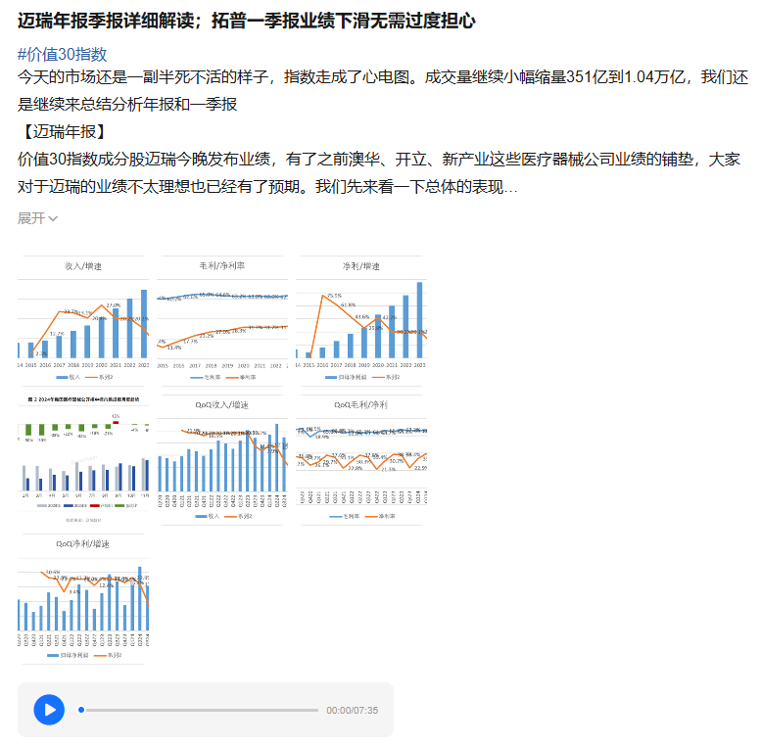
Task: Open the QoQ净利/增速 chart thumbnail
Action: pos(83,596)
